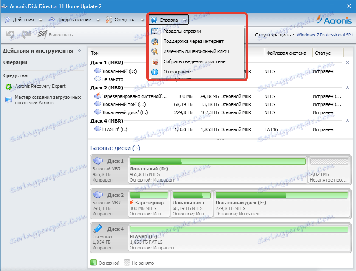The height and width of the screenshot is (271, 356).
Task: Select the 2,023 МБ unallocated block
Action: (329, 170)
